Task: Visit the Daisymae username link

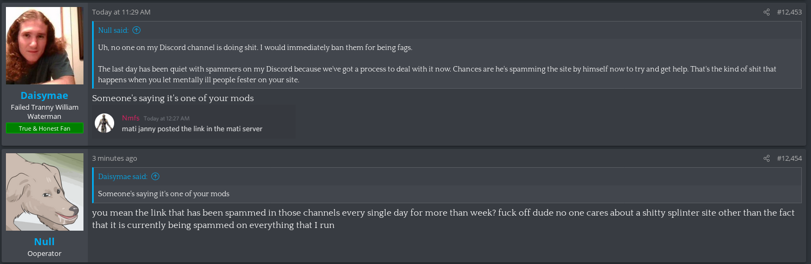Action: pos(44,95)
